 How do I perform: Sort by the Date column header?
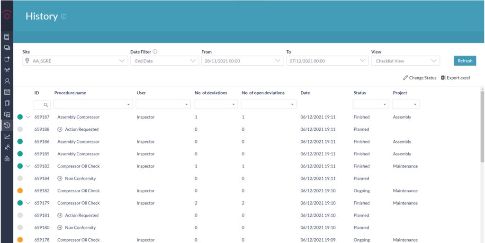[x=305, y=93]
